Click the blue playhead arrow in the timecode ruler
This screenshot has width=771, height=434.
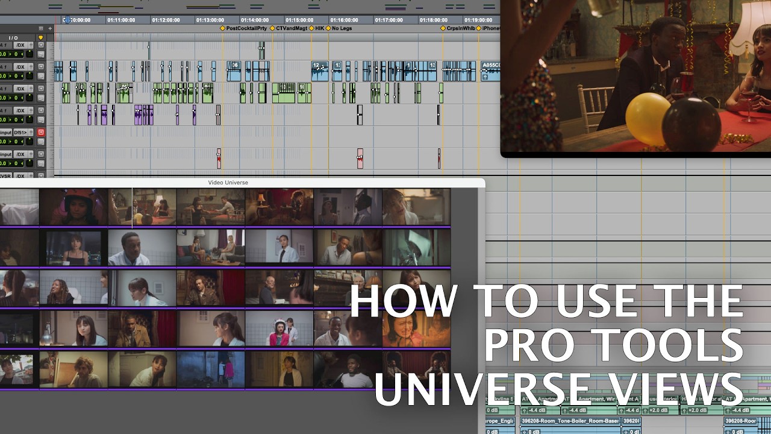(x=66, y=20)
